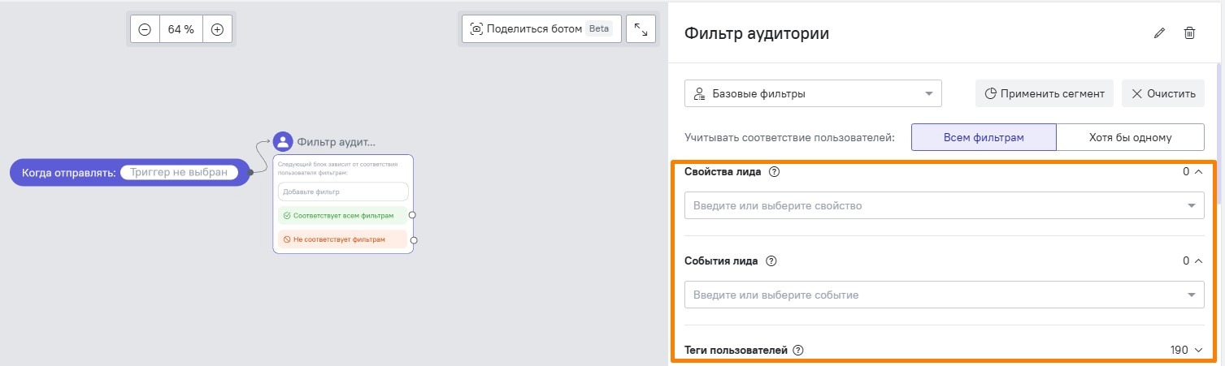The image size is (1225, 366).
Task: Open the Базовые фильтры dropdown
Action: click(x=813, y=93)
